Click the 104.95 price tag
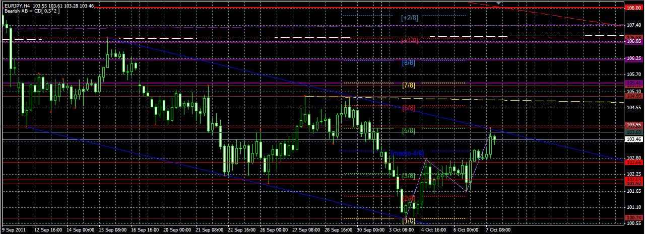 pyautogui.click(x=634, y=96)
